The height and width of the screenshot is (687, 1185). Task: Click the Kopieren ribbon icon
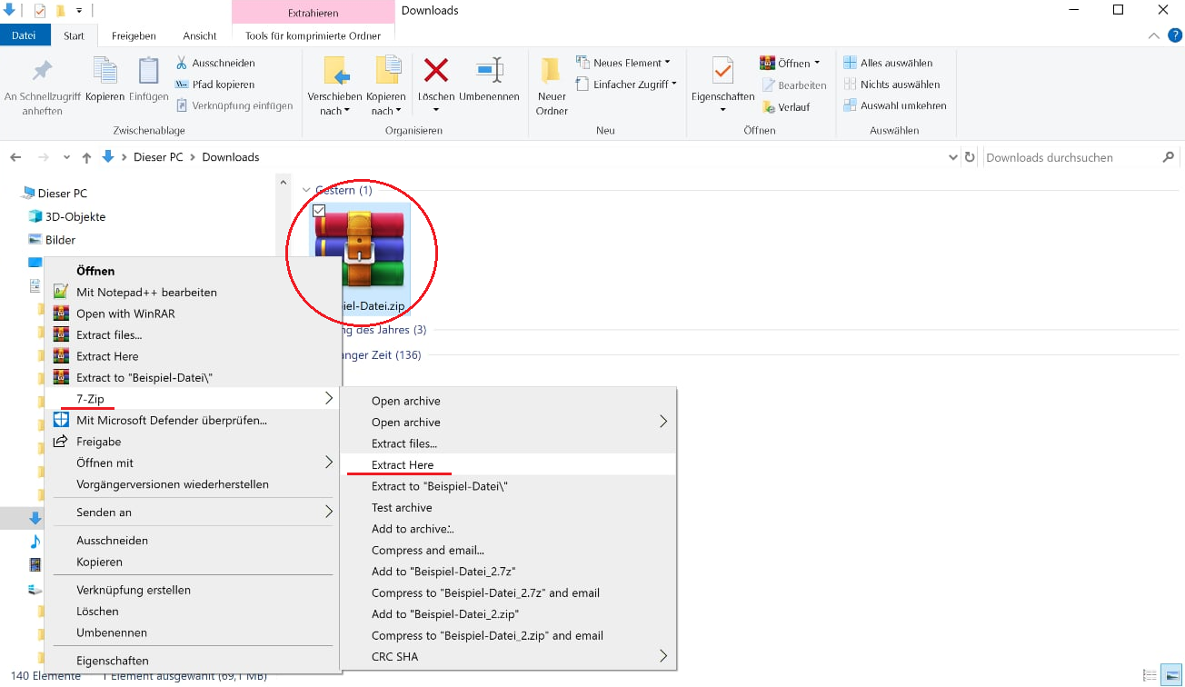click(x=105, y=73)
